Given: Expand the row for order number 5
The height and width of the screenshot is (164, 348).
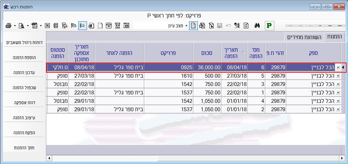Looking at the screenshot, I should click(x=338, y=76).
